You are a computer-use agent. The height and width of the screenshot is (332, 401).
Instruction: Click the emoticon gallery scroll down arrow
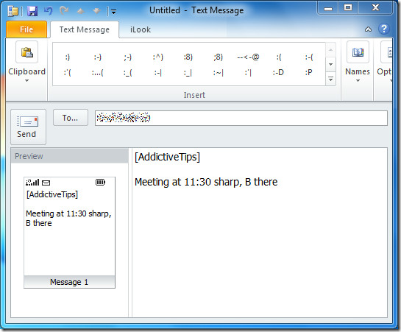[330, 64]
